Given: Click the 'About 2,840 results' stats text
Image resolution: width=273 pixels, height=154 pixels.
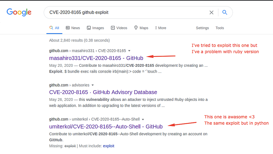Looking at the screenshot, I should (80, 40).
